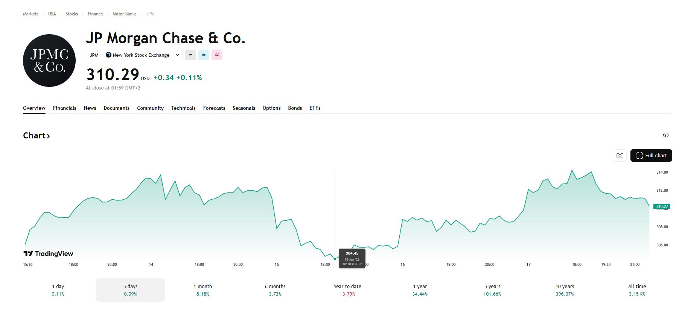Click the gray dash badge beside exchange selector
Screen dimensions: 682x314
point(190,55)
